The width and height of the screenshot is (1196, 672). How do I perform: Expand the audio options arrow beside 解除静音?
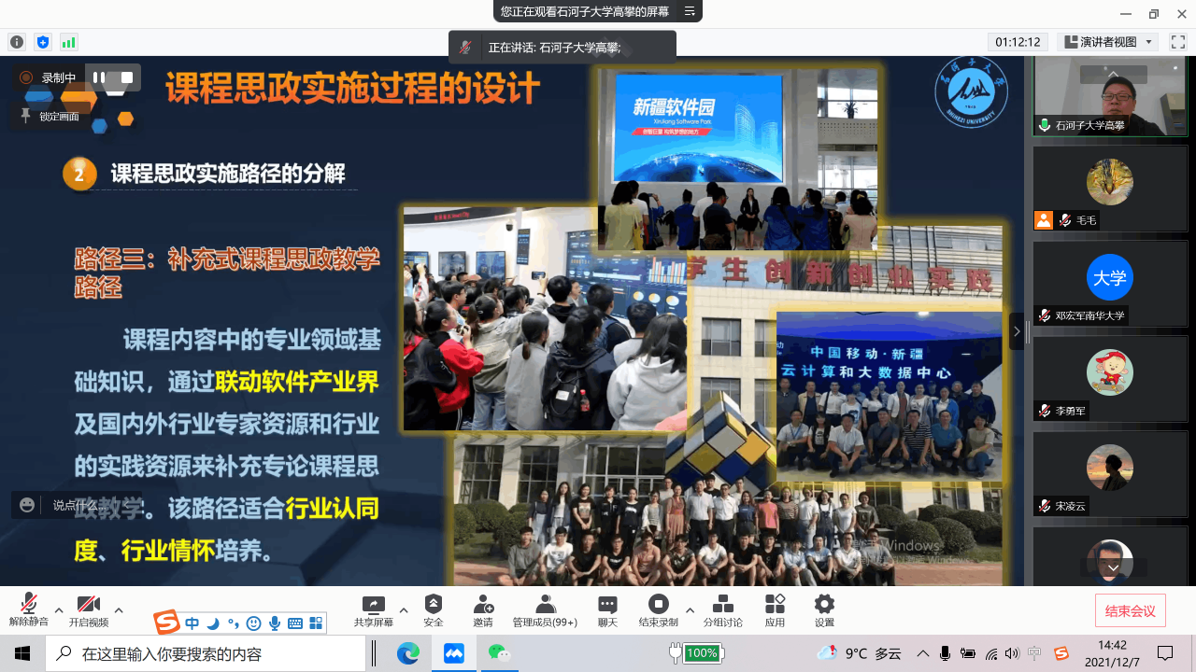(x=59, y=610)
